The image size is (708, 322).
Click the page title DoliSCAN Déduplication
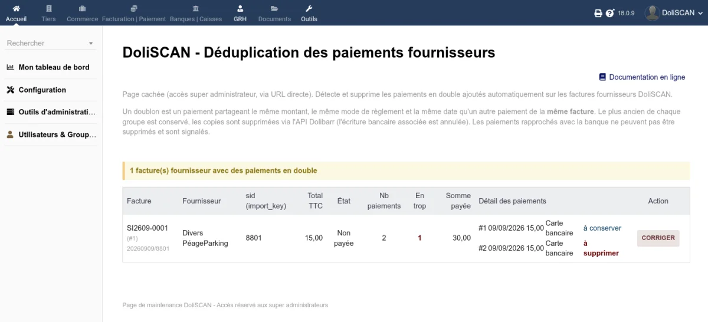click(x=309, y=52)
